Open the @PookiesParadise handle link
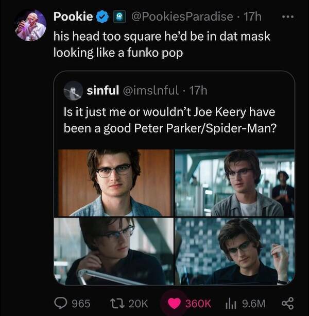Screen dimensions: 309x316 coord(182,17)
